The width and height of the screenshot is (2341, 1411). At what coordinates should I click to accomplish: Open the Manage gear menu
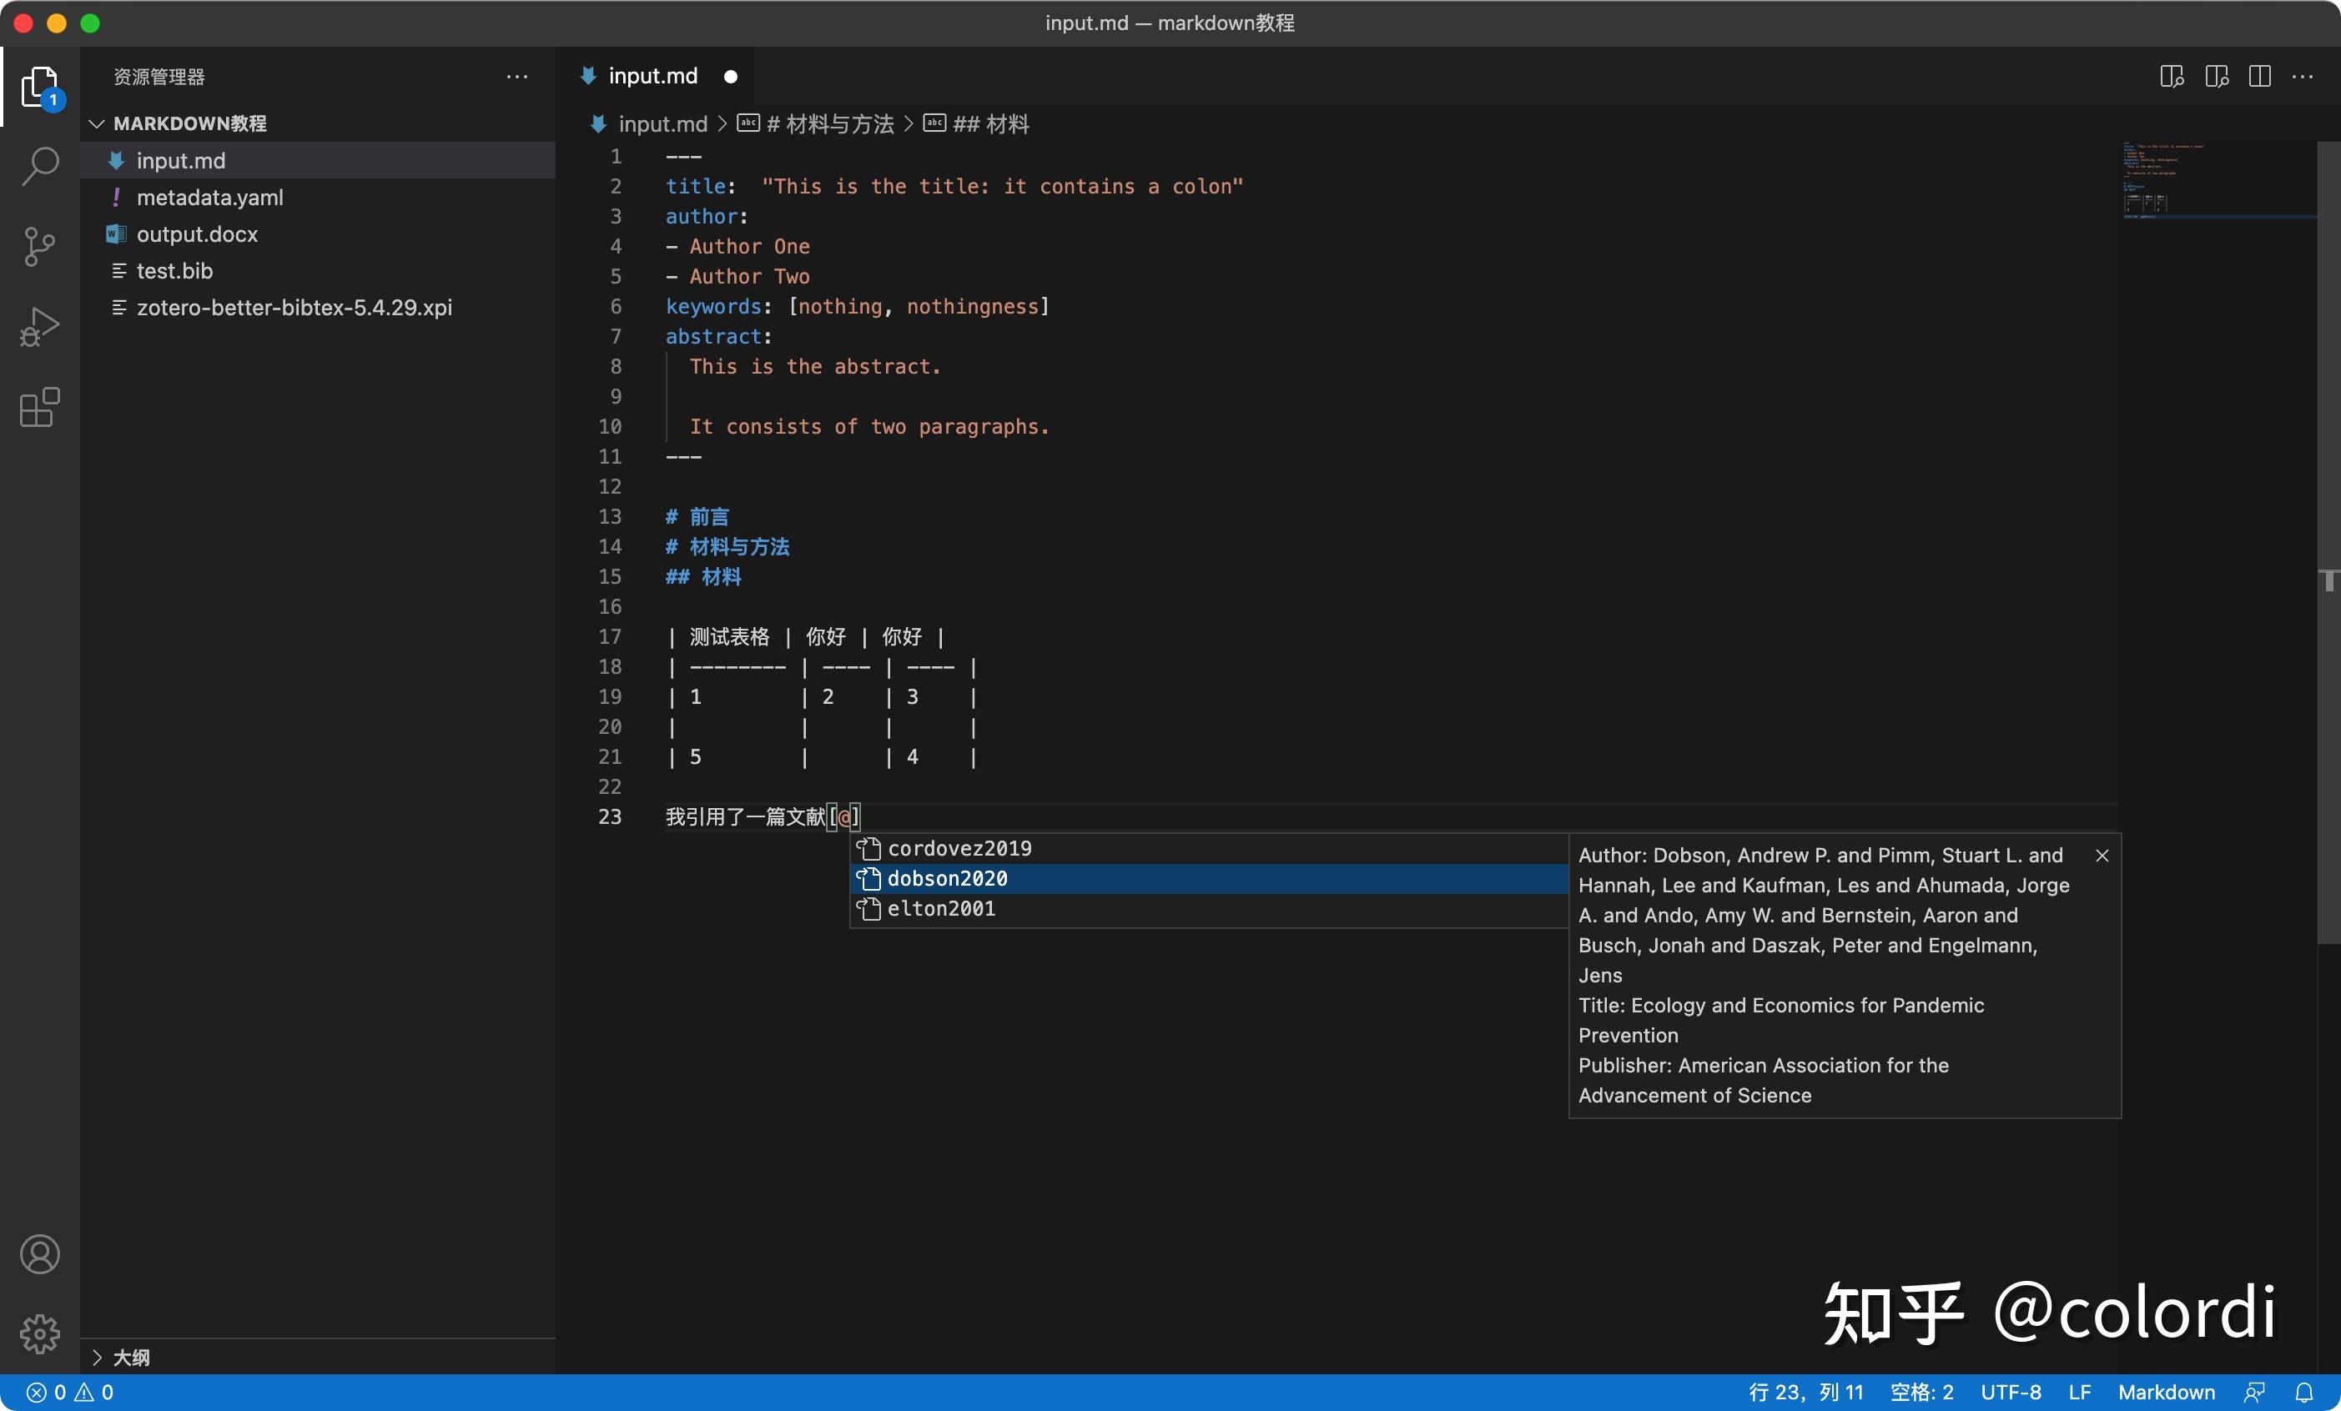pyautogui.click(x=39, y=1333)
